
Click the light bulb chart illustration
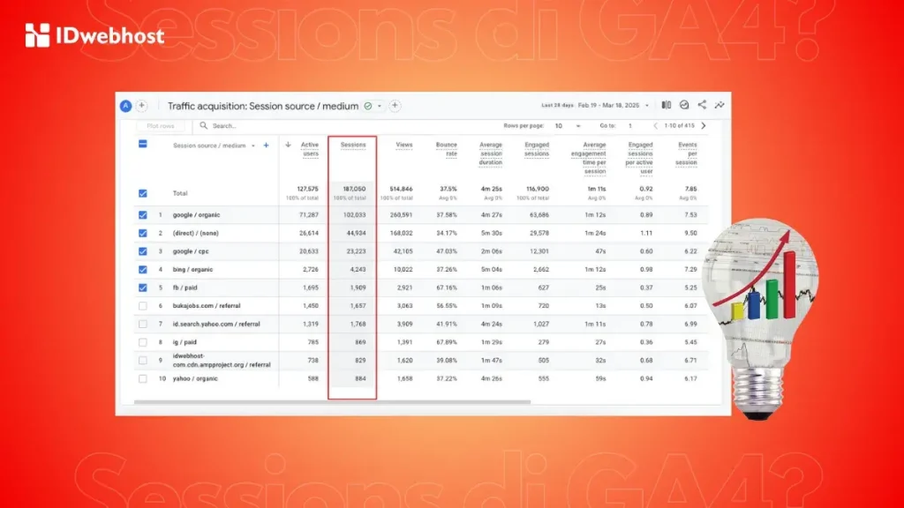click(760, 318)
